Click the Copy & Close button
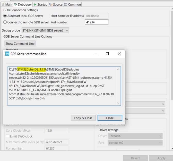173x161 pixels. coord(83,118)
